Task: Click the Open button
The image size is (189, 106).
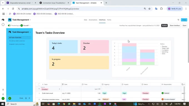Action: pyautogui.click(x=185, y=26)
